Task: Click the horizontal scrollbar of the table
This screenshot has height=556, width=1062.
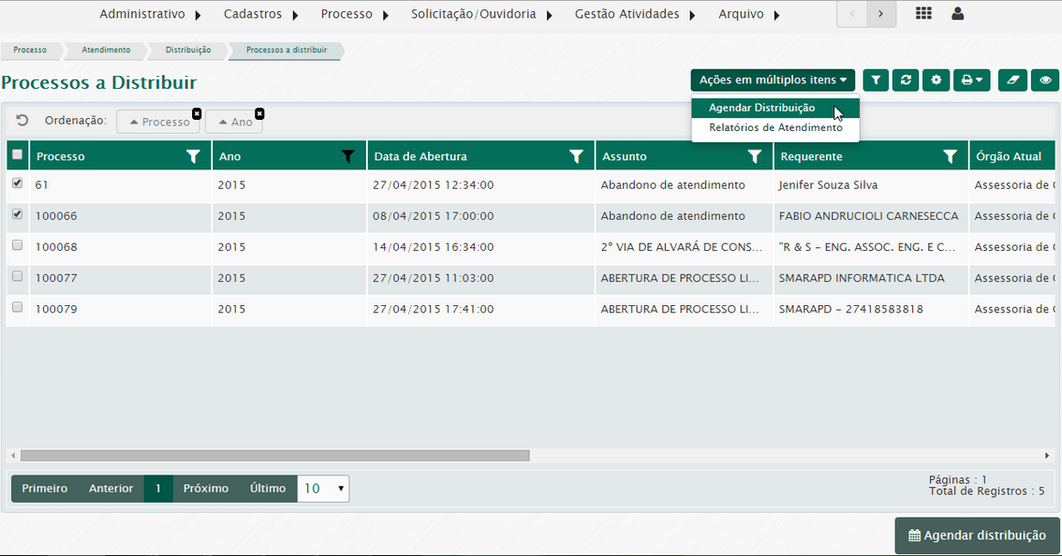Action: [x=274, y=456]
